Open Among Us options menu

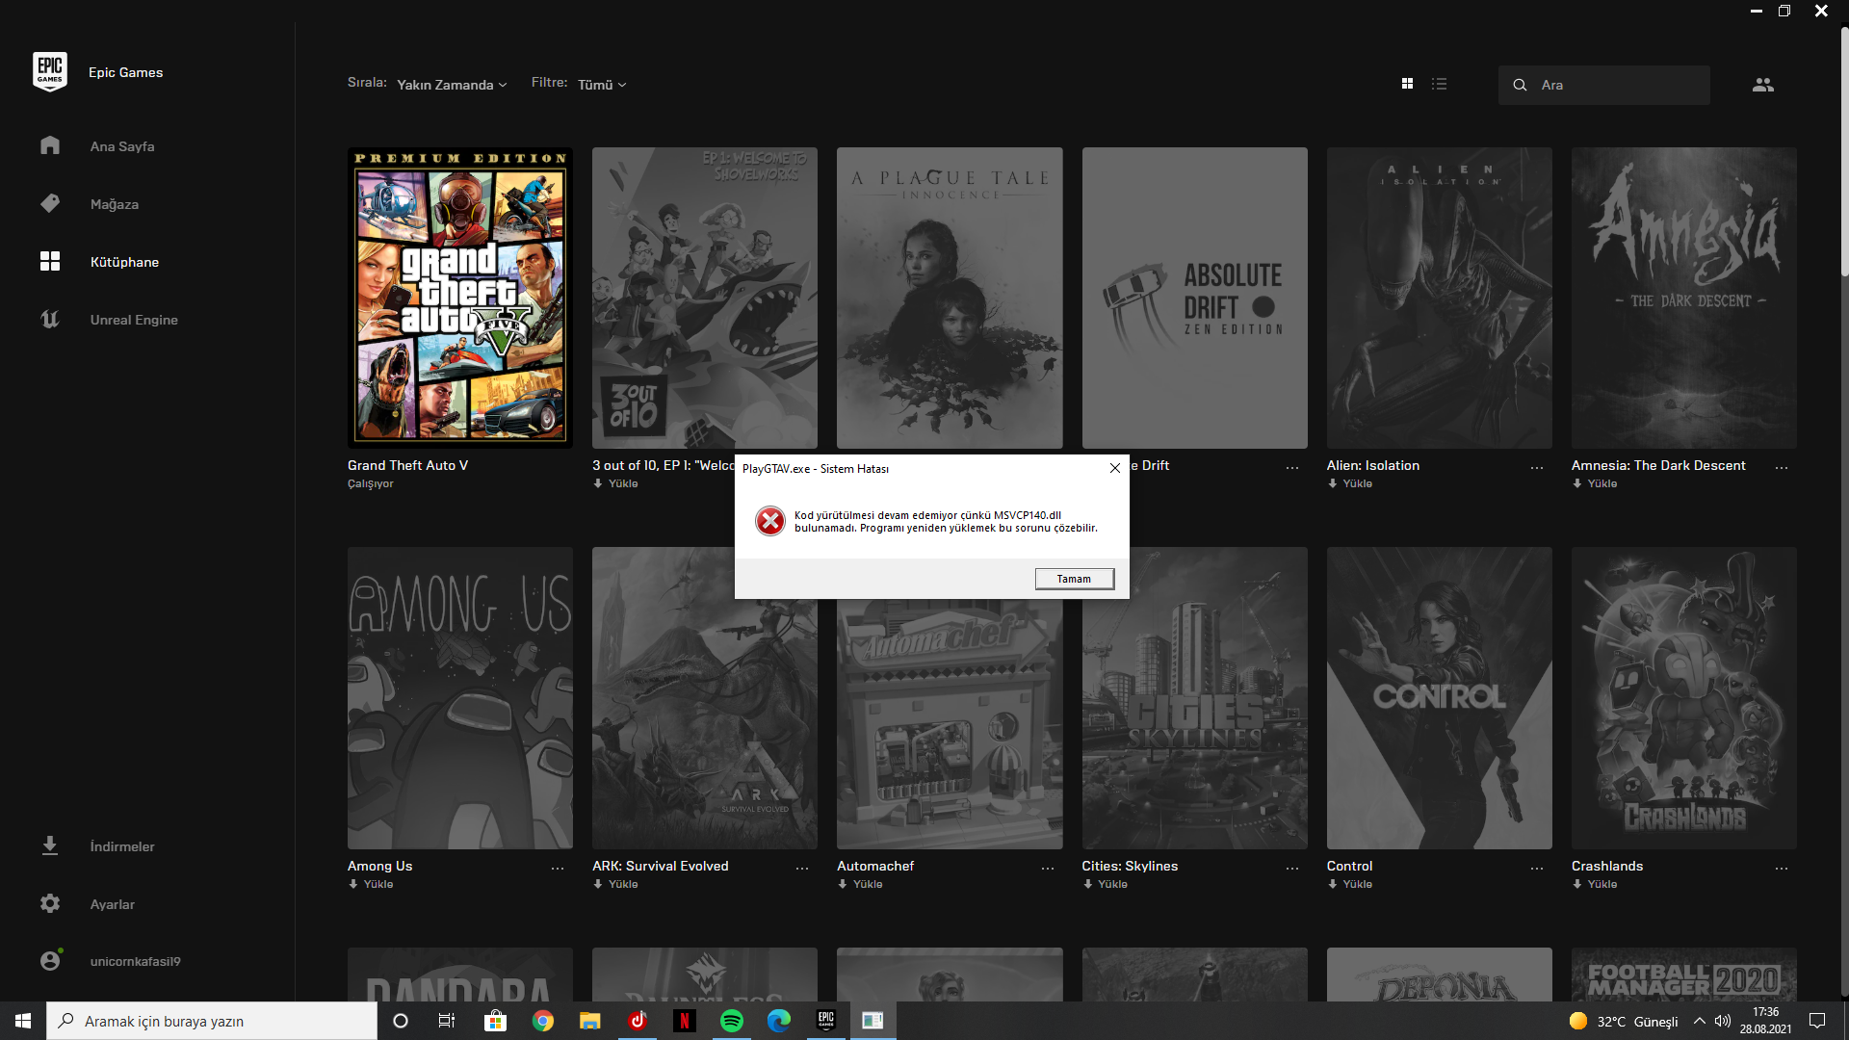pos(558,868)
